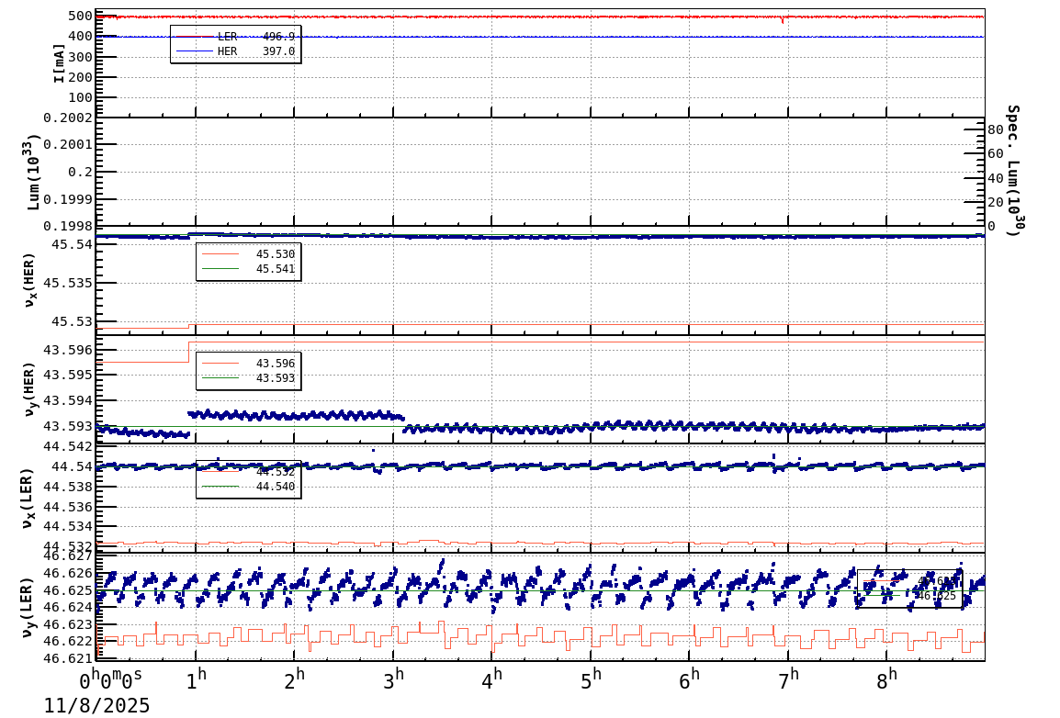Click the 46.627 tick on νy(LER) axis

pyautogui.click(x=67, y=556)
